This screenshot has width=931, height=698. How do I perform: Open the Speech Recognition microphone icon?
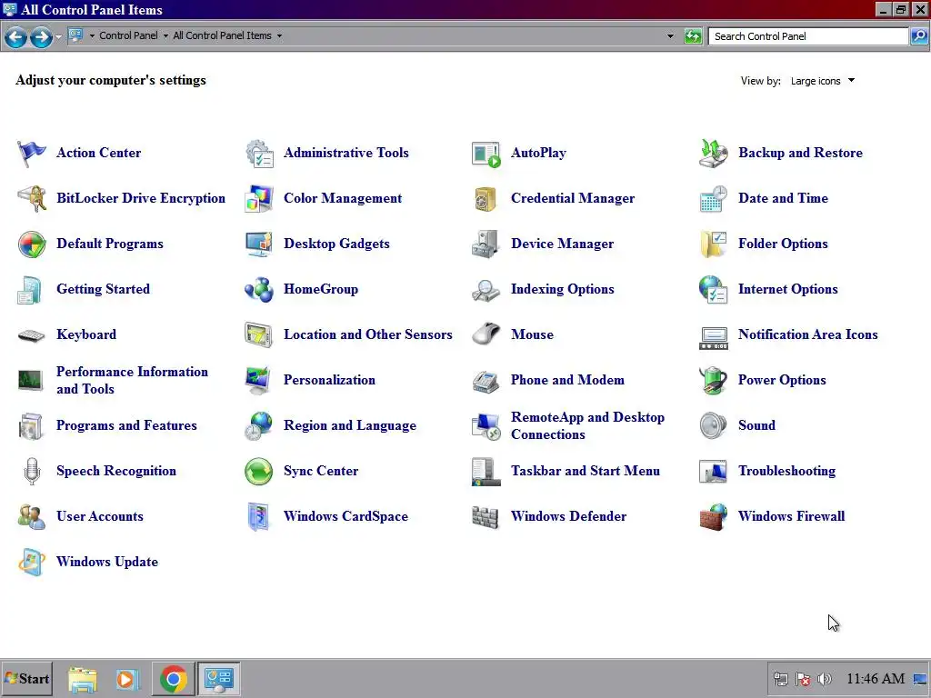(x=32, y=472)
